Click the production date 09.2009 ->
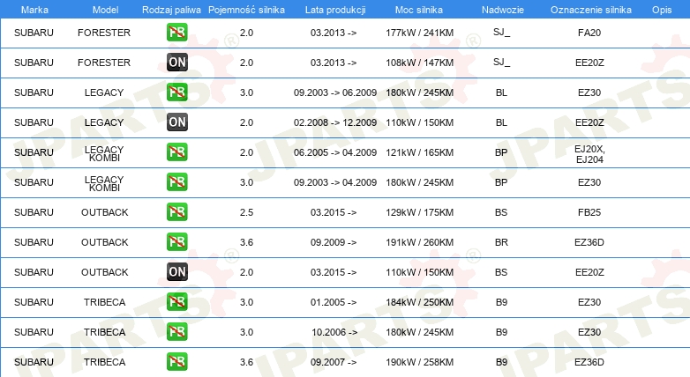The image size is (690, 377). click(x=334, y=242)
